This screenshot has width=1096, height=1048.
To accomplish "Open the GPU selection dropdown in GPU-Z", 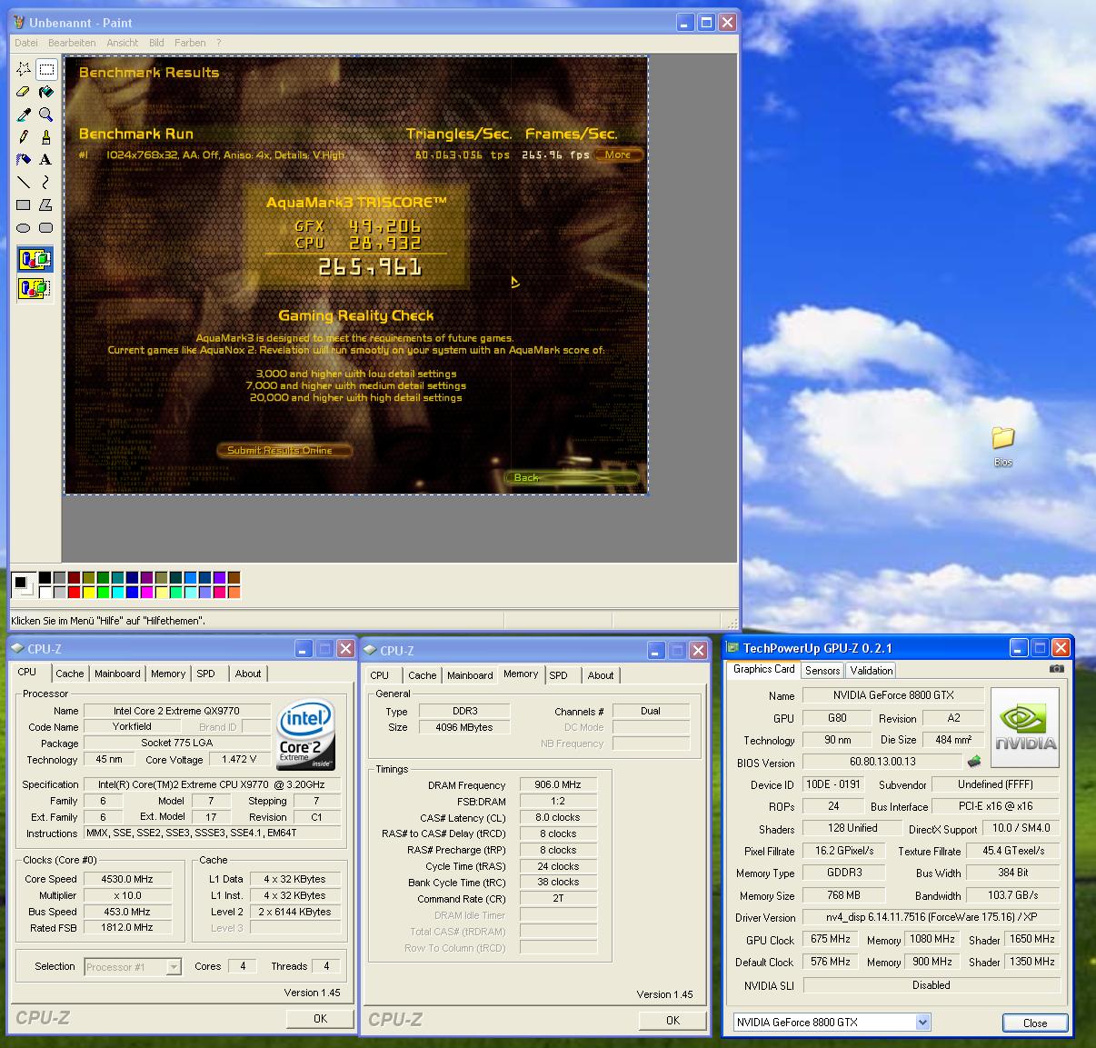I will 922,1023.
